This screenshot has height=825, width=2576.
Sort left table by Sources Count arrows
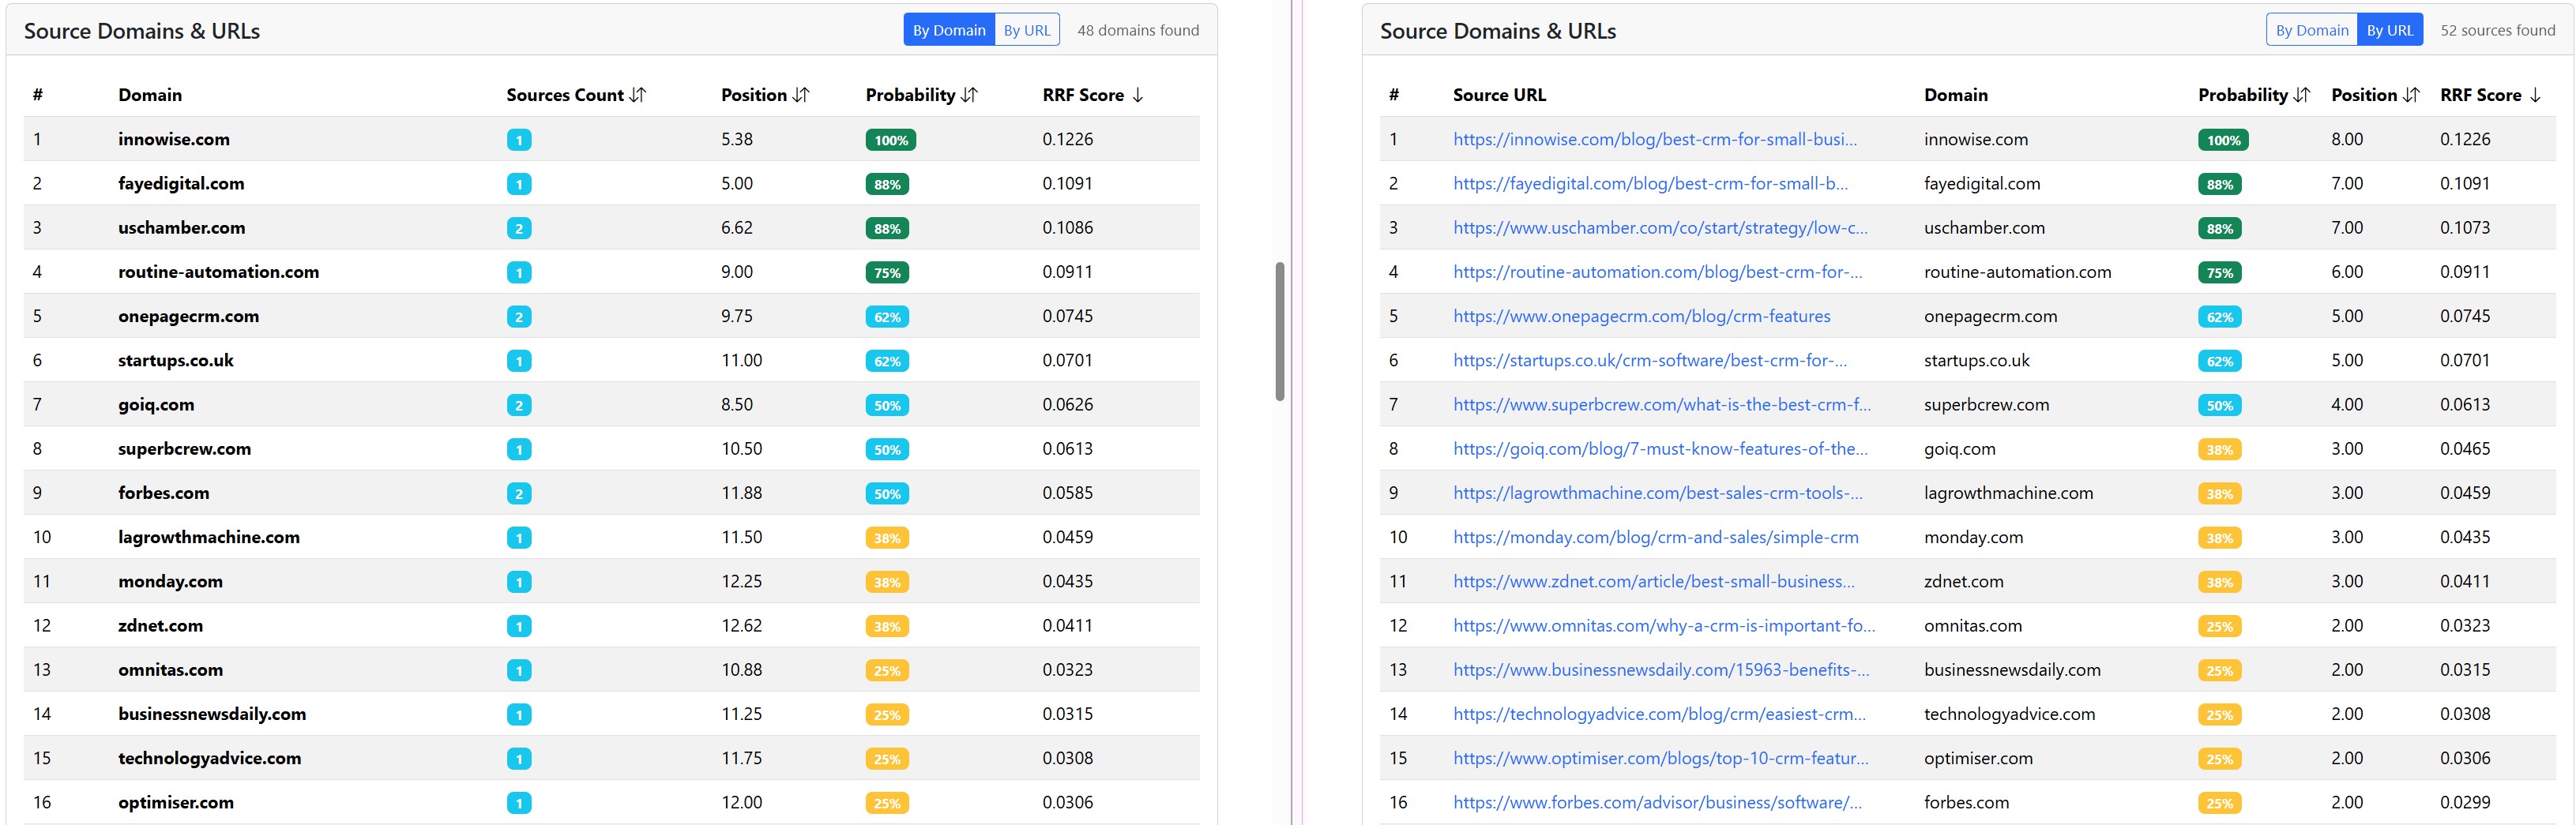point(637,95)
